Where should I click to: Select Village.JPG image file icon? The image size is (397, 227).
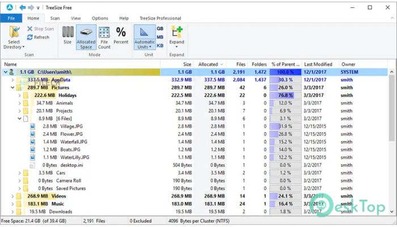tap(32, 127)
